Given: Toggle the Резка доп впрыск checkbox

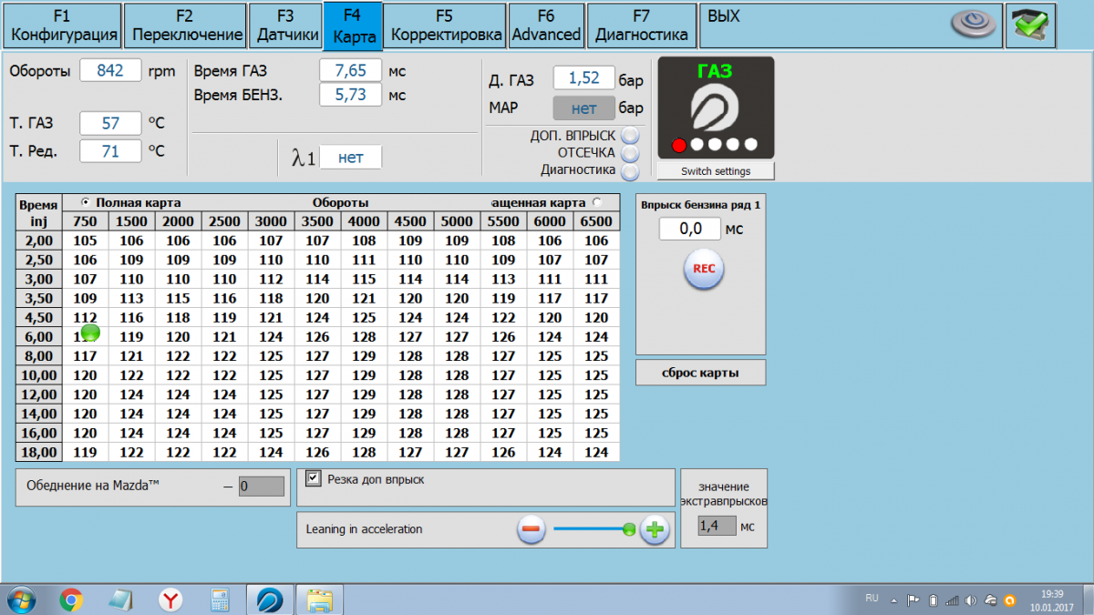Looking at the screenshot, I should point(314,478).
